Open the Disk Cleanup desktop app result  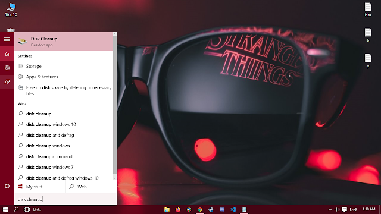point(64,42)
